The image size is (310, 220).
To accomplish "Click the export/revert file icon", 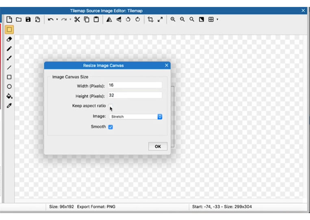I will 37,20.
